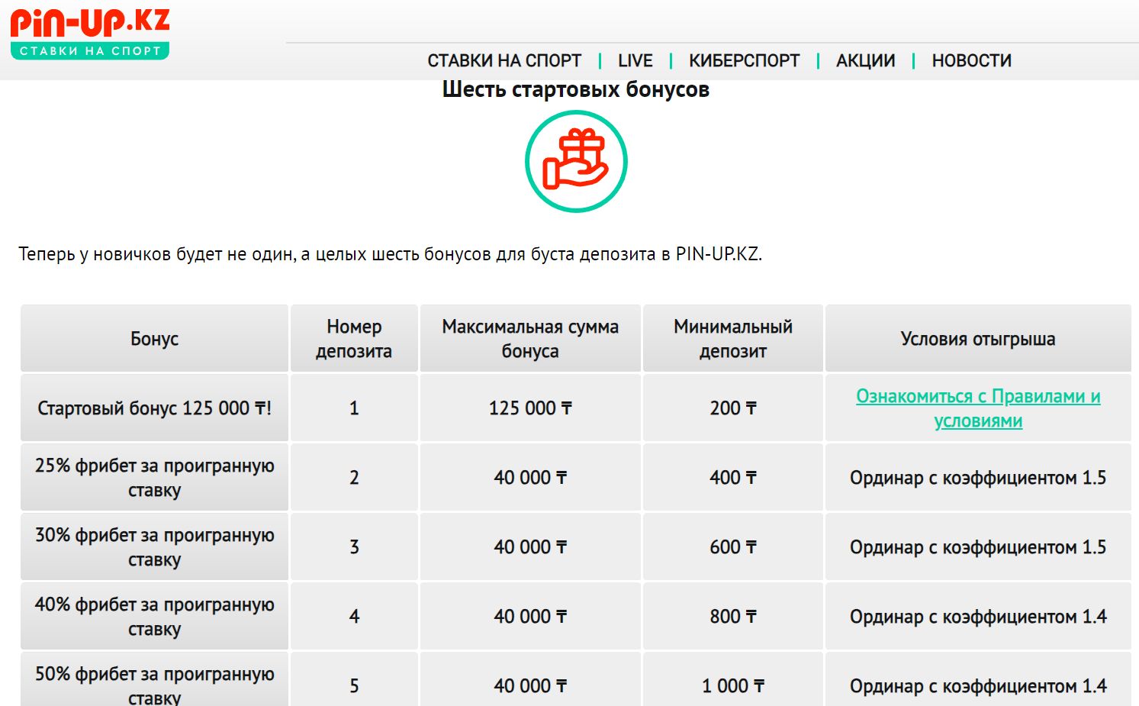
Task: Click the Максимальная сумма бонуса column header
Action: coord(530,339)
